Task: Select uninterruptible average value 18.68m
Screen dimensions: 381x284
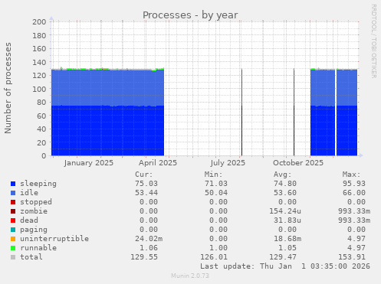Action: 287,239
